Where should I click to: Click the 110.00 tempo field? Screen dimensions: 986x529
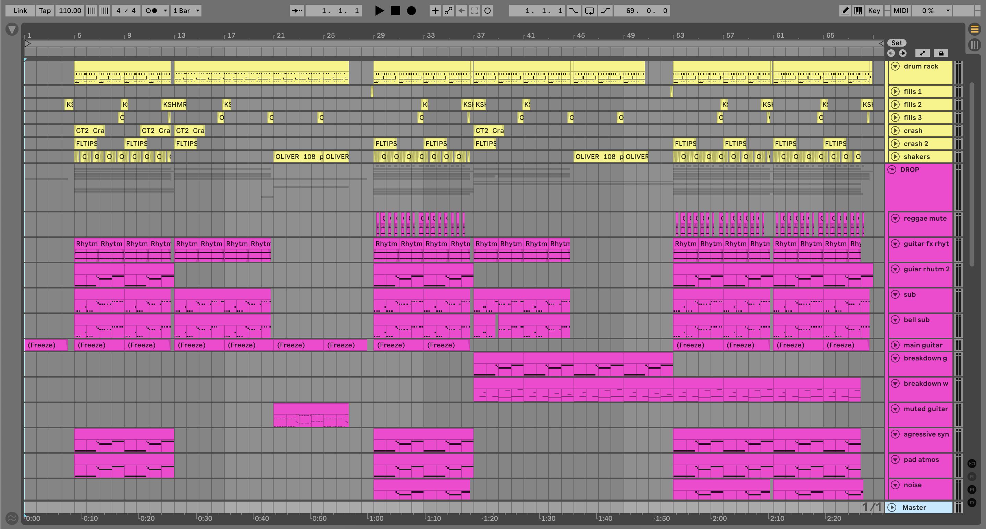tap(70, 11)
